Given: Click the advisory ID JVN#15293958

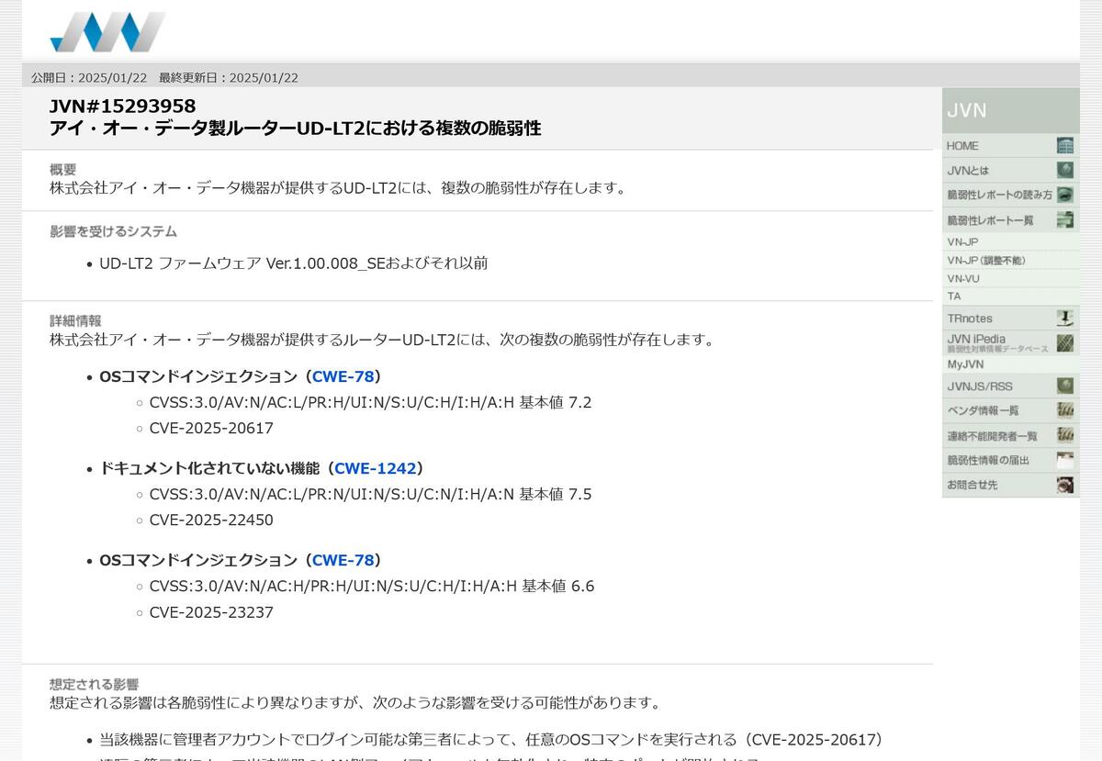Looking at the screenshot, I should click(x=122, y=106).
